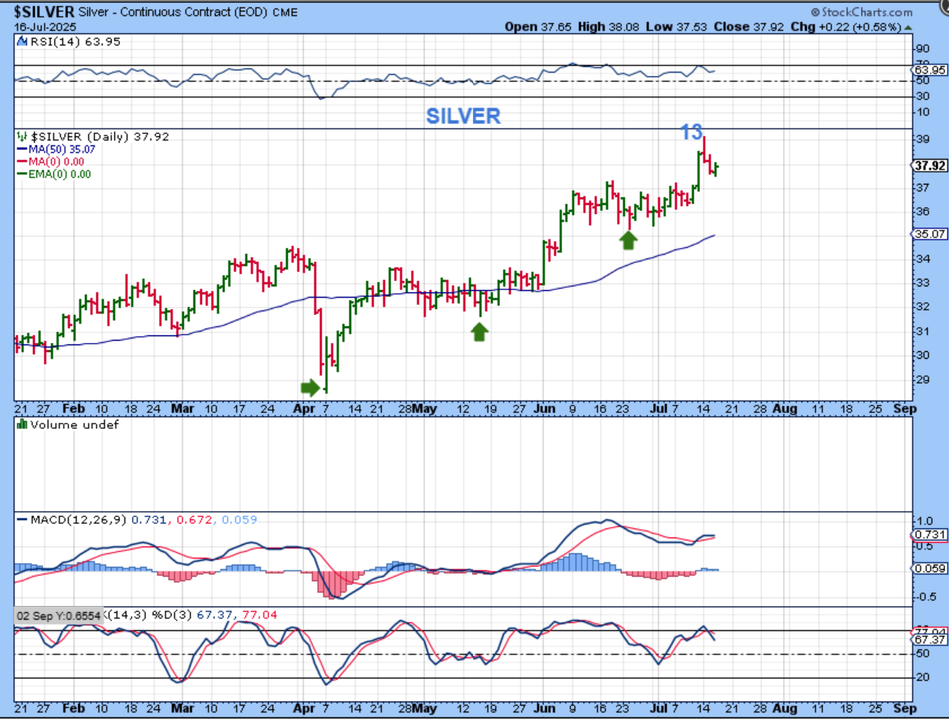Screen dimensions: 949x719
Task: Click the '02 Sep Y:0.6554' crosshair tooltip
Action: click(x=59, y=615)
